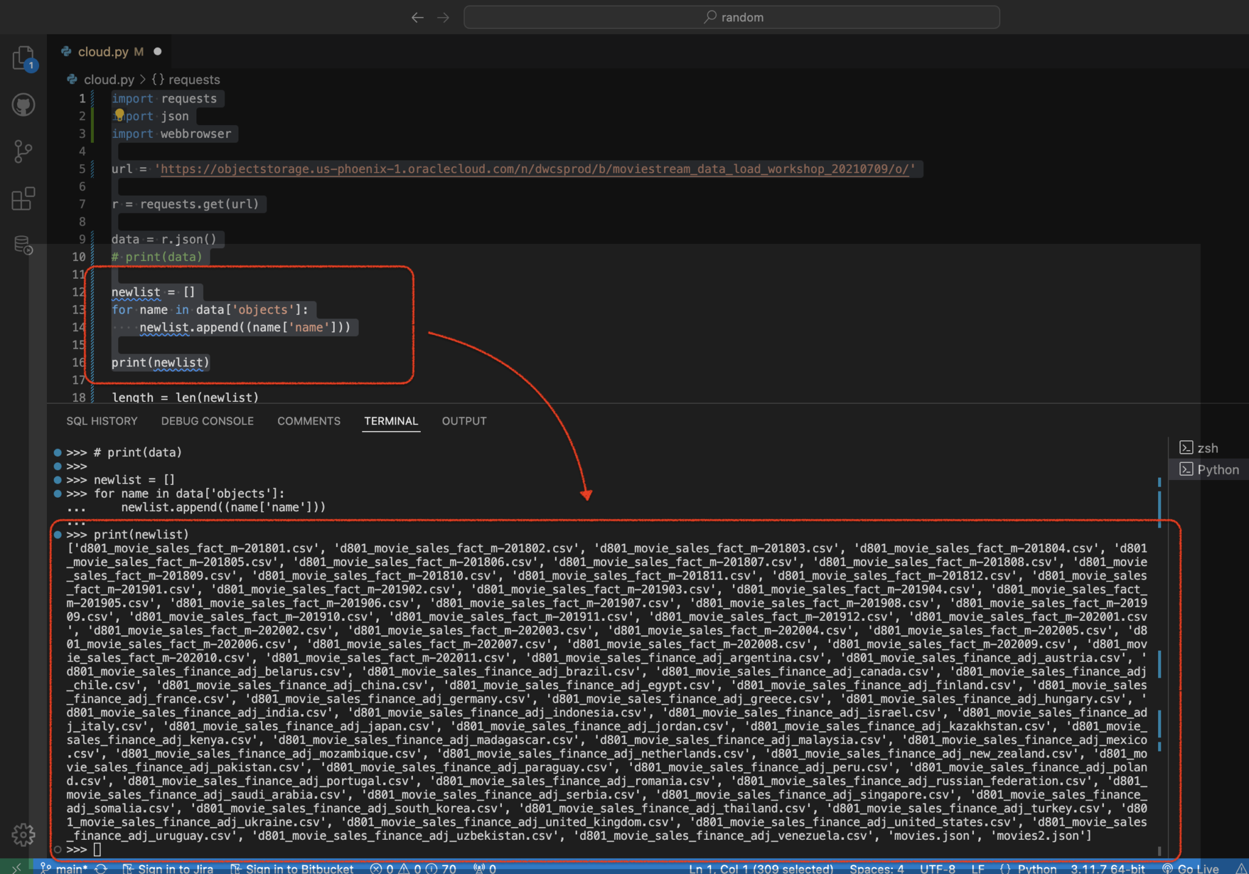Switch to the OUTPUT tab
This screenshot has height=874, width=1249.
[x=463, y=421]
